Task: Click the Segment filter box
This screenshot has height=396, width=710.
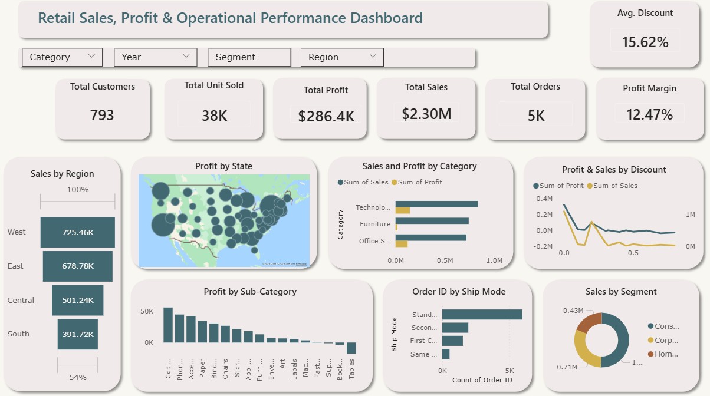Action: point(249,57)
